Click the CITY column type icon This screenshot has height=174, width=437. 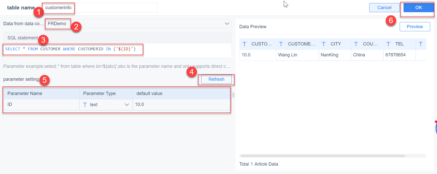coord(324,44)
